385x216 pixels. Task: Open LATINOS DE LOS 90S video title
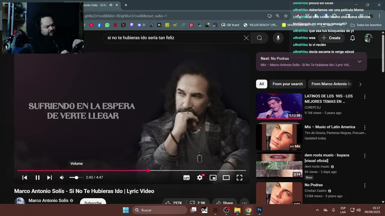pyautogui.click(x=328, y=99)
